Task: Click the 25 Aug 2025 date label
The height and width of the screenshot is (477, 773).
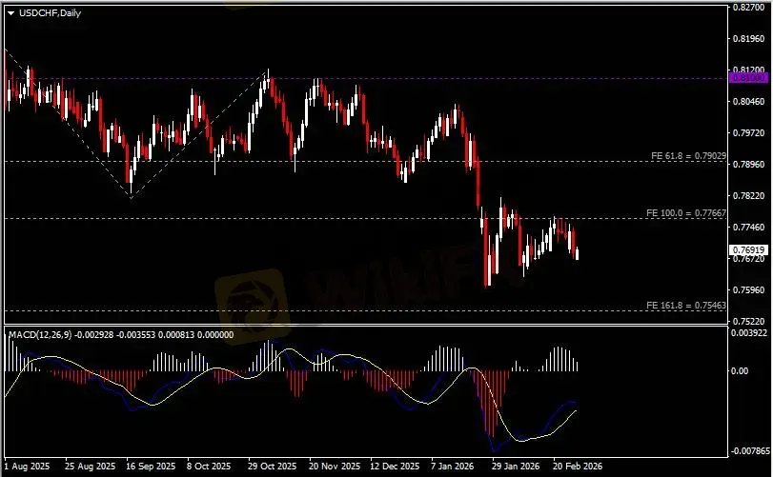Action: (90, 466)
